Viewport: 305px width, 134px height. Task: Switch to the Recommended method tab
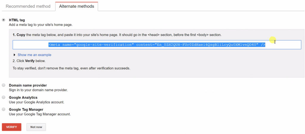click(x=28, y=6)
